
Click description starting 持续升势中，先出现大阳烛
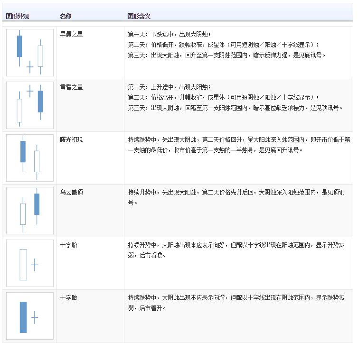coord(236,197)
